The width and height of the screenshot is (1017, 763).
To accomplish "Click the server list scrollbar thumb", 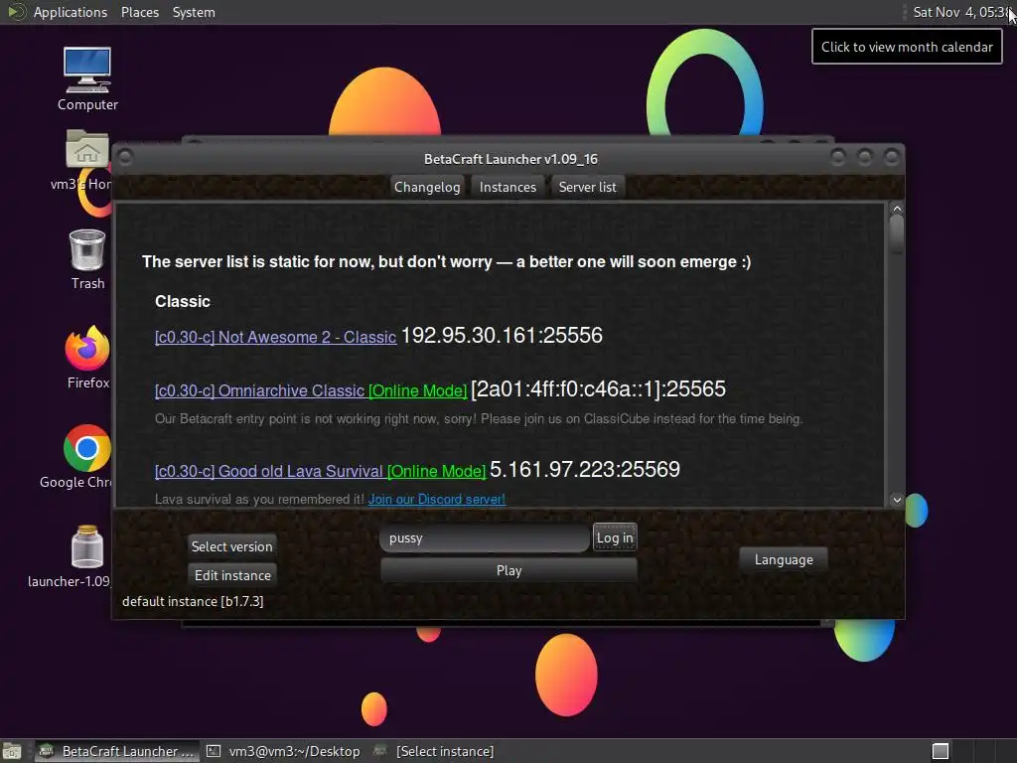I will (x=897, y=234).
